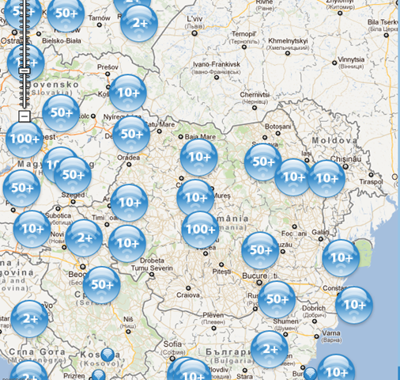Select the 2+ cluster near Montenegro border
This screenshot has width=400, height=380.
[29, 319]
